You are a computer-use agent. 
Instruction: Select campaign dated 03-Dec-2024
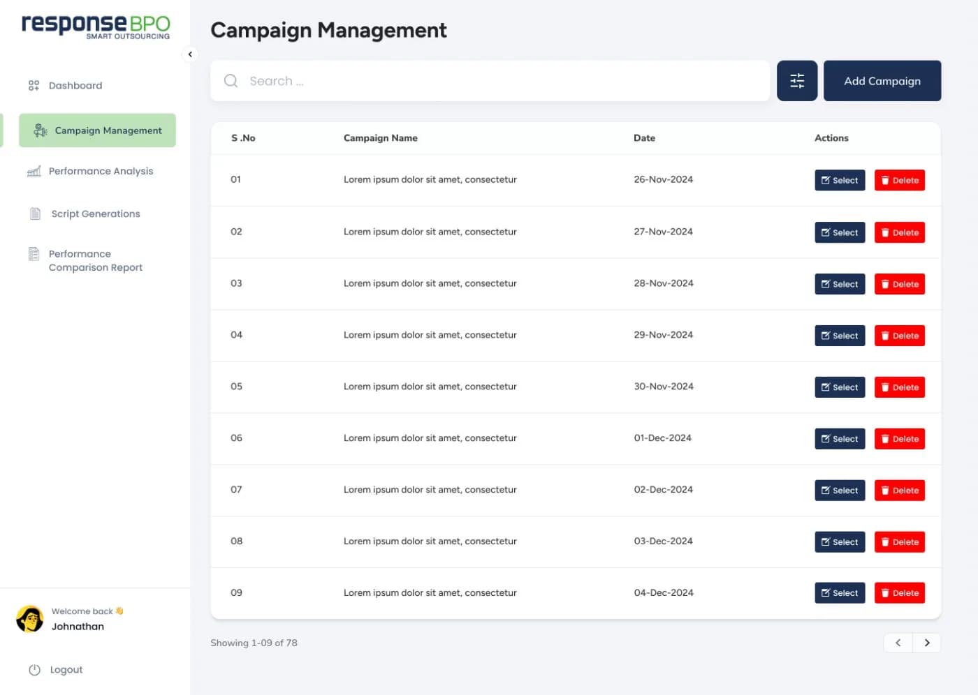840,542
